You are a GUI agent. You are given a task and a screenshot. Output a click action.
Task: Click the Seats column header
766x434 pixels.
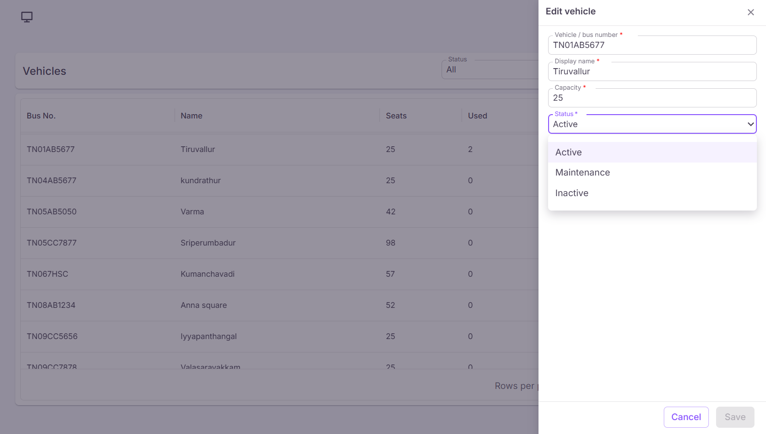pyautogui.click(x=396, y=116)
